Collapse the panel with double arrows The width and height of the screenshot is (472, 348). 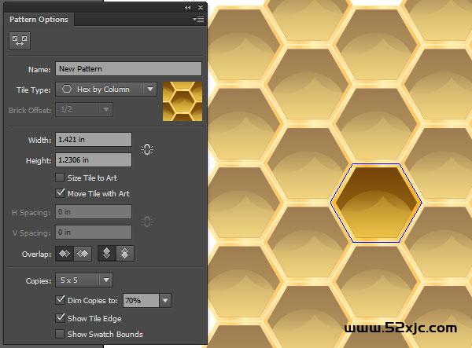pos(188,6)
